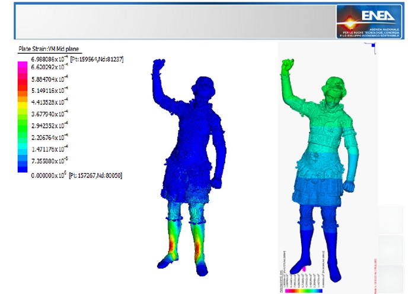Image resolution: width=415 pixels, height=294 pixels.
Task: Select the red band in the strain legend
Action: tap(23, 89)
